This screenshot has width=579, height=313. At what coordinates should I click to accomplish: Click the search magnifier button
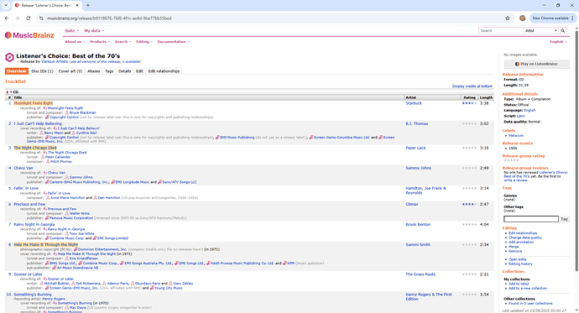coord(563,31)
